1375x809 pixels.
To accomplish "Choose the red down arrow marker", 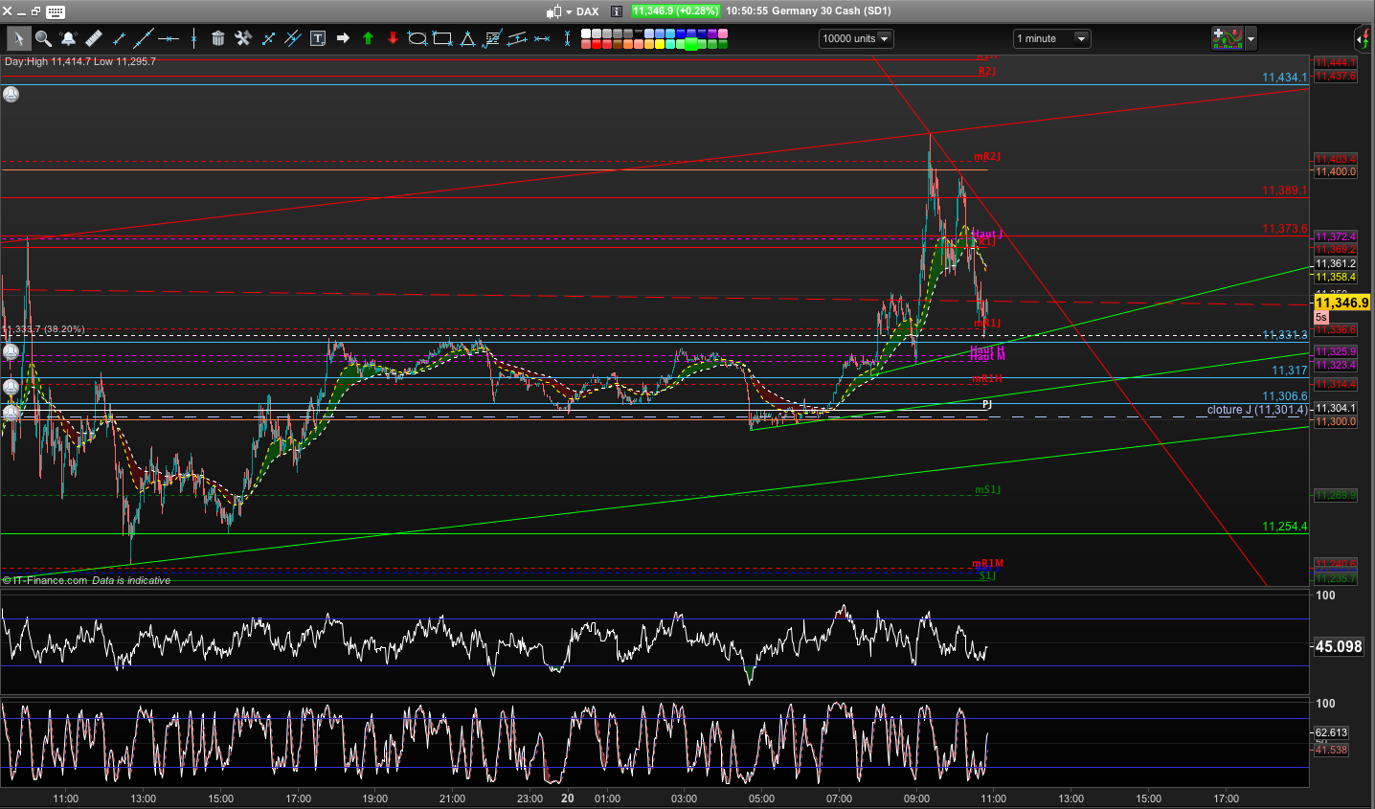I will coord(393,38).
